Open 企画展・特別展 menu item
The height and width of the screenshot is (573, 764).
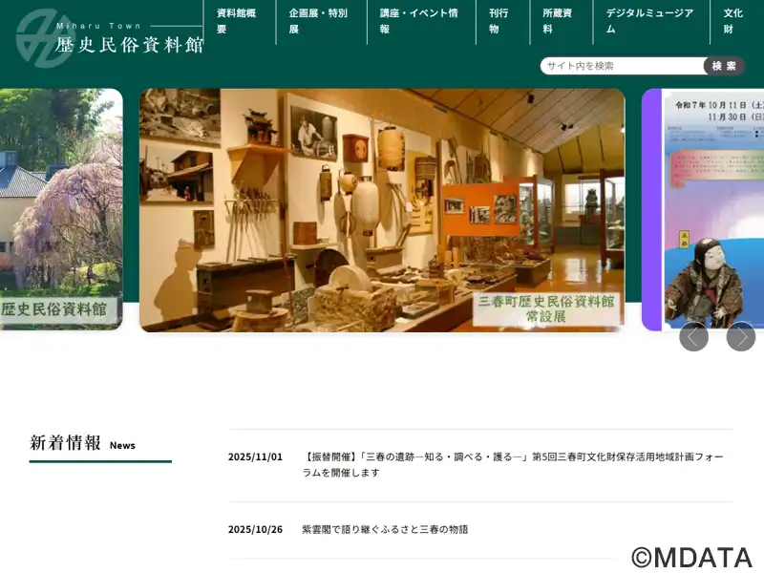pos(318,21)
